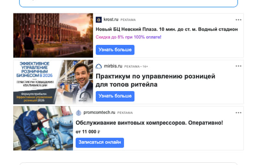Open options menu for promcomtech.ru ad
This screenshot has width=258, height=165.
(239, 113)
